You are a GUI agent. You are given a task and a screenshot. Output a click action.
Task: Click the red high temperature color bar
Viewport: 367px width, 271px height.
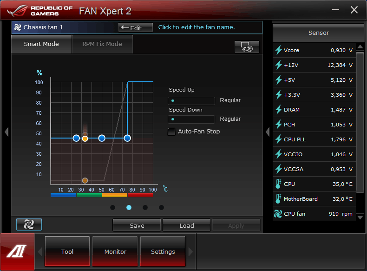[x=140, y=195]
